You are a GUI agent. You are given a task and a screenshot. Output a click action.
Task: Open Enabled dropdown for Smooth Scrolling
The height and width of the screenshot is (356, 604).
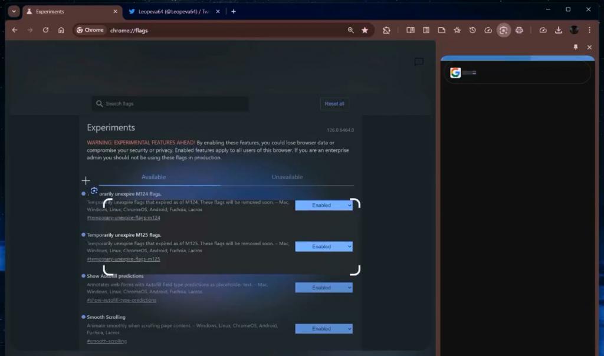[x=324, y=329]
